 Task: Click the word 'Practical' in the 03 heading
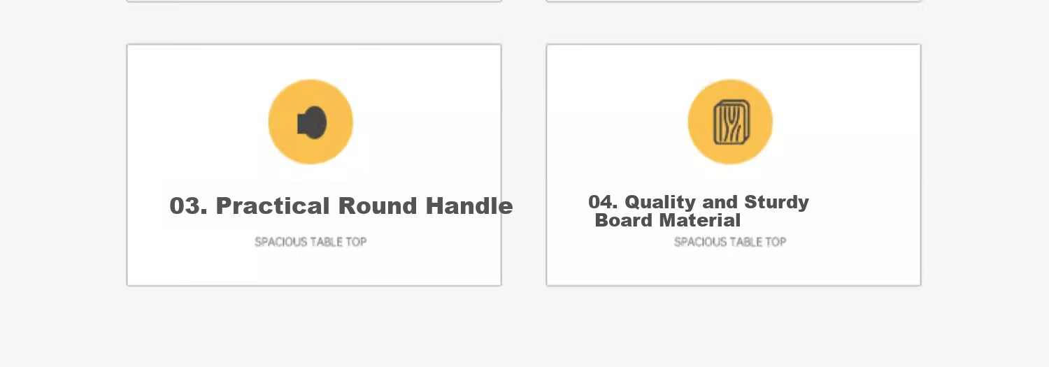pos(273,206)
